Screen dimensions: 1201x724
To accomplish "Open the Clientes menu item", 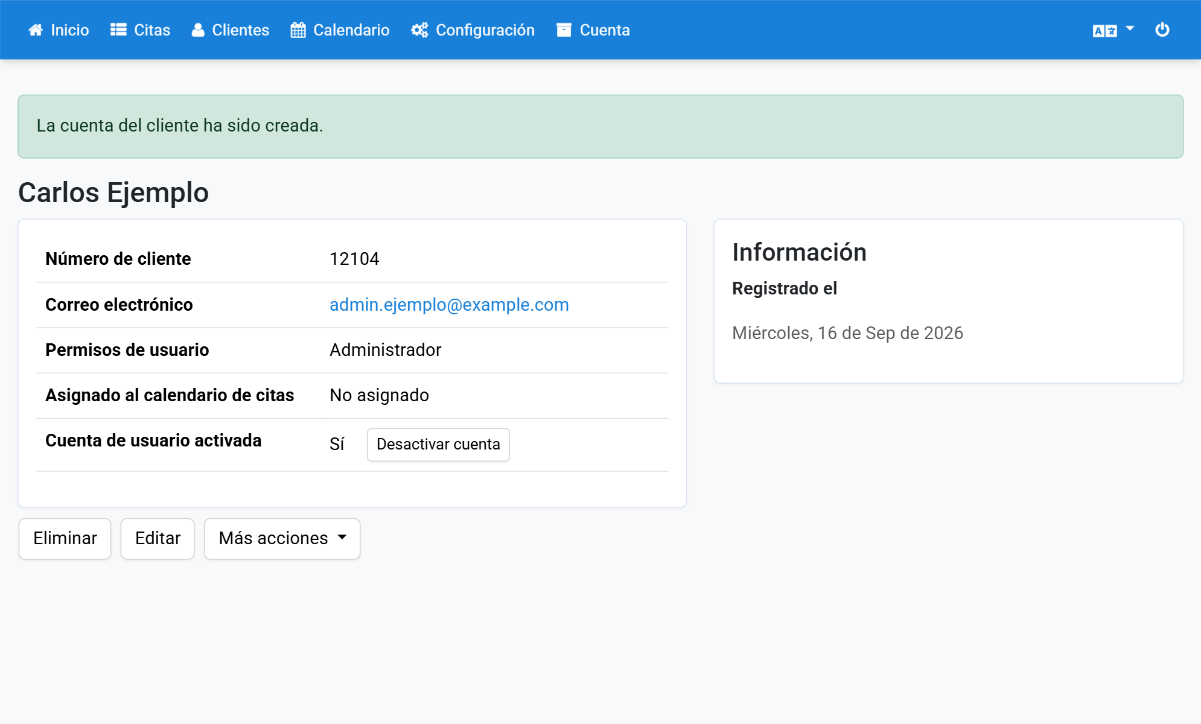I will (x=231, y=30).
